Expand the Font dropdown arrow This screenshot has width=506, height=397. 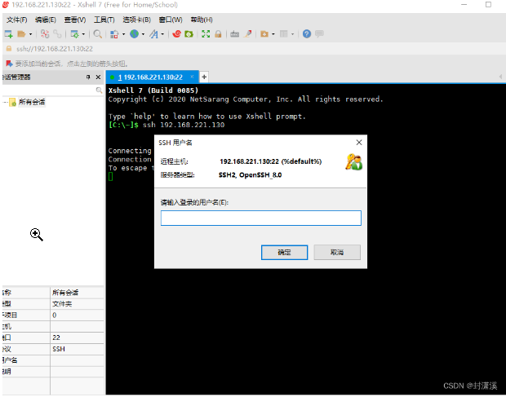click(x=162, y=34)
